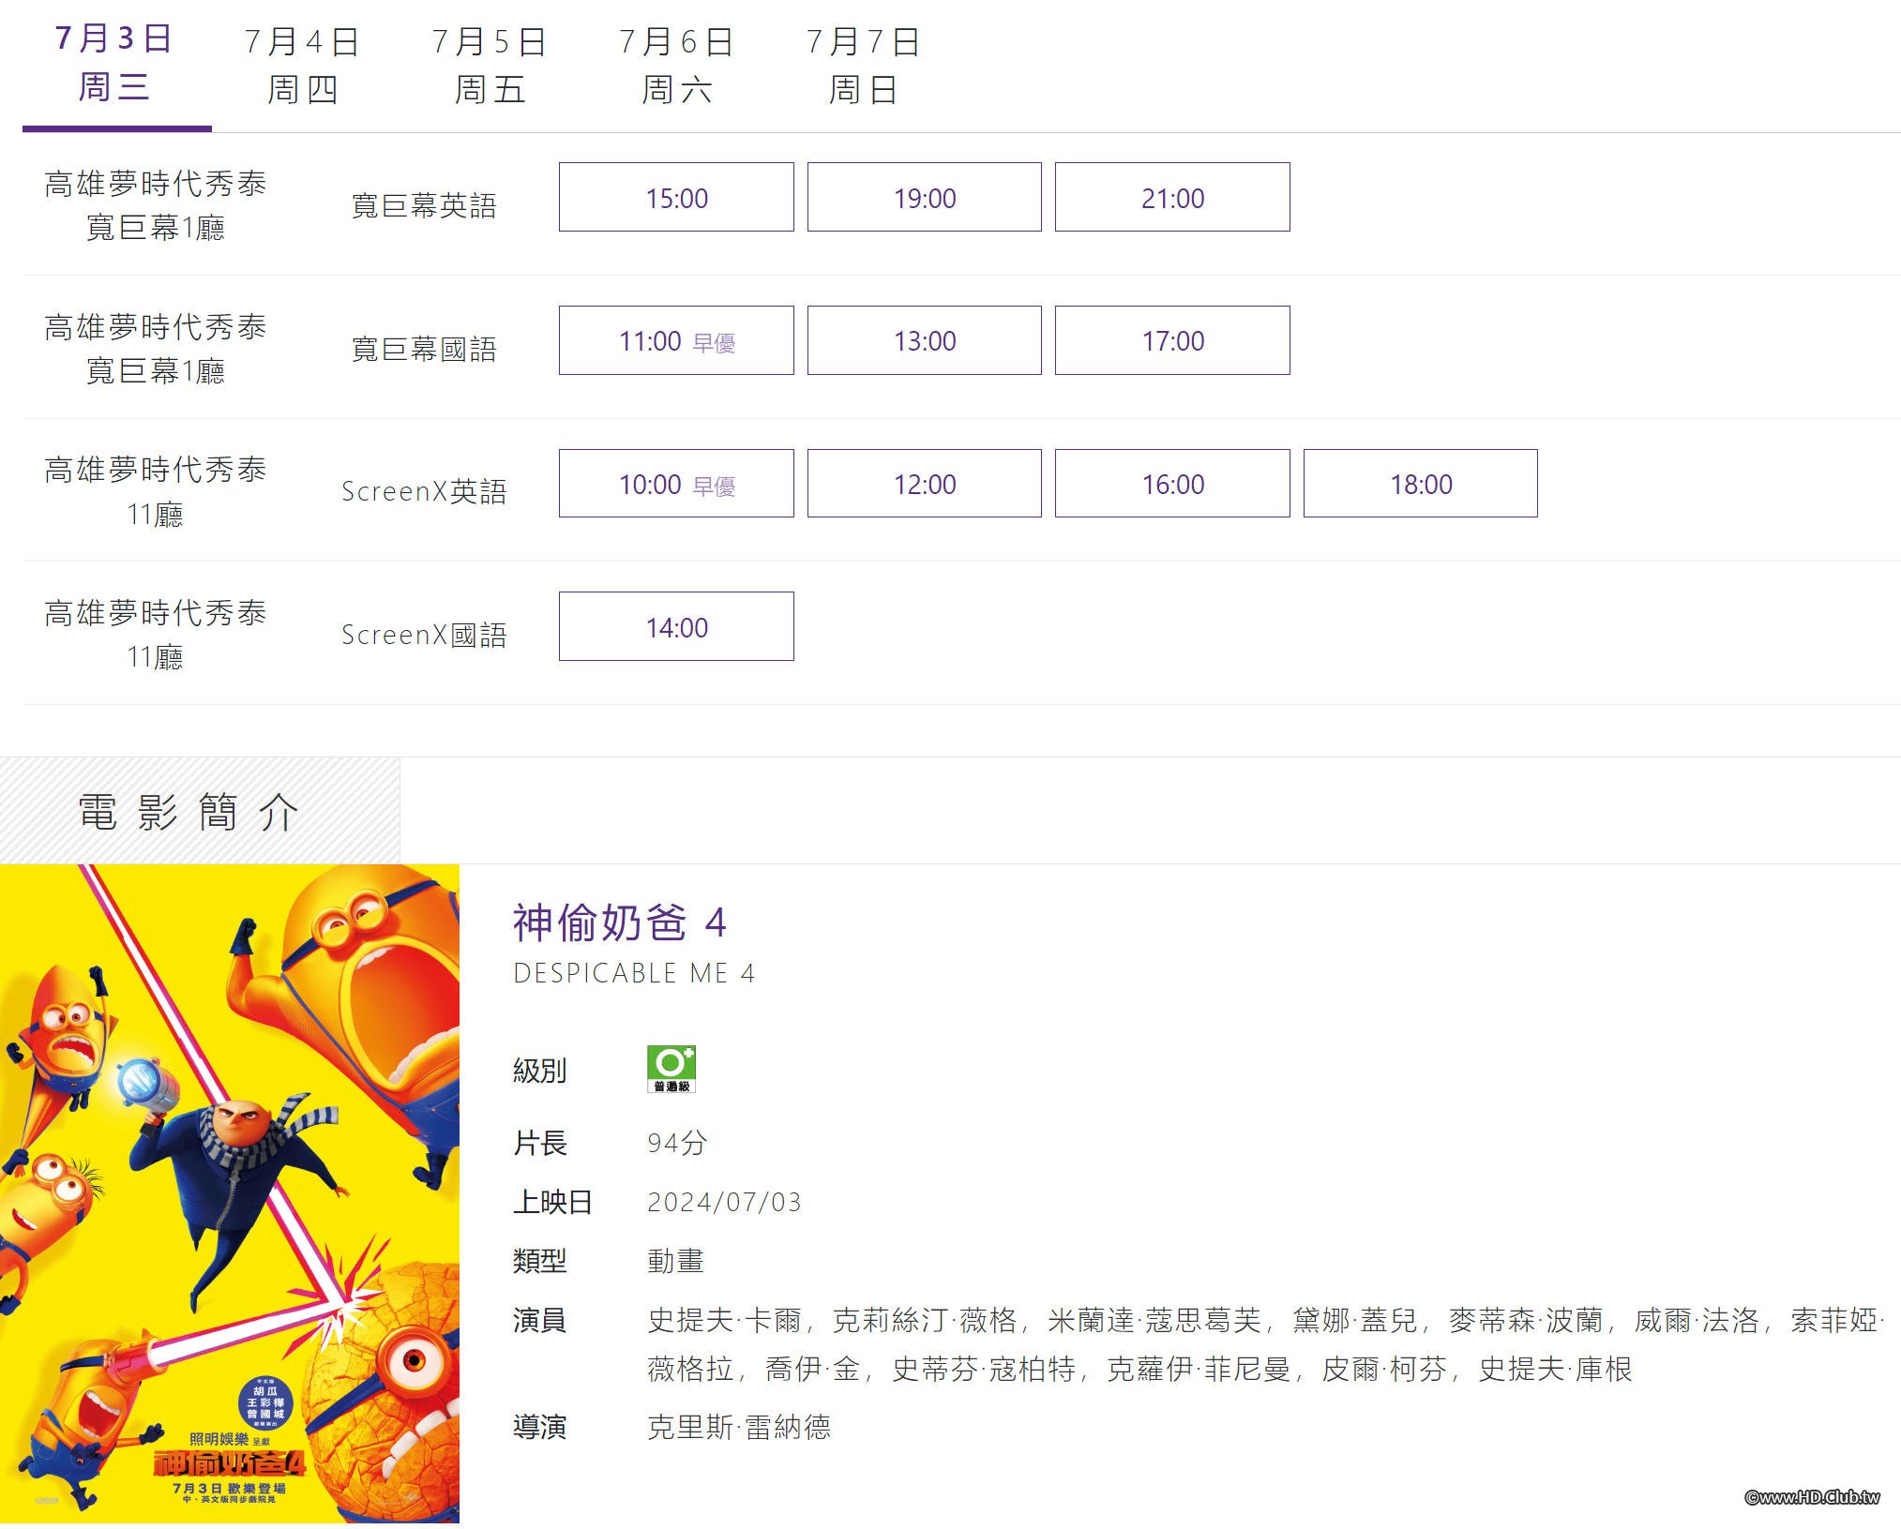The image size is (1901, 1529).
Task: Choose the 7月6日 周六 date tab
Action: (x=676, y=66)
